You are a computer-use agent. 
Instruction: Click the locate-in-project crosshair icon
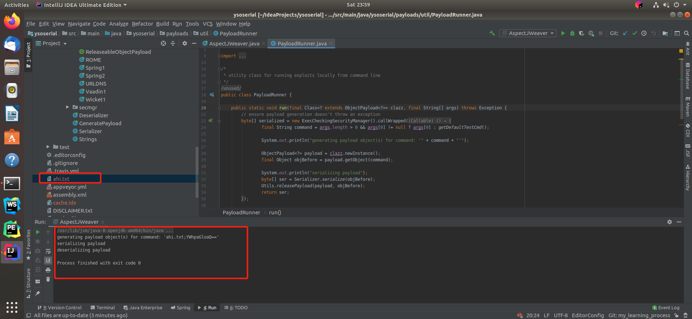[163, 43]
